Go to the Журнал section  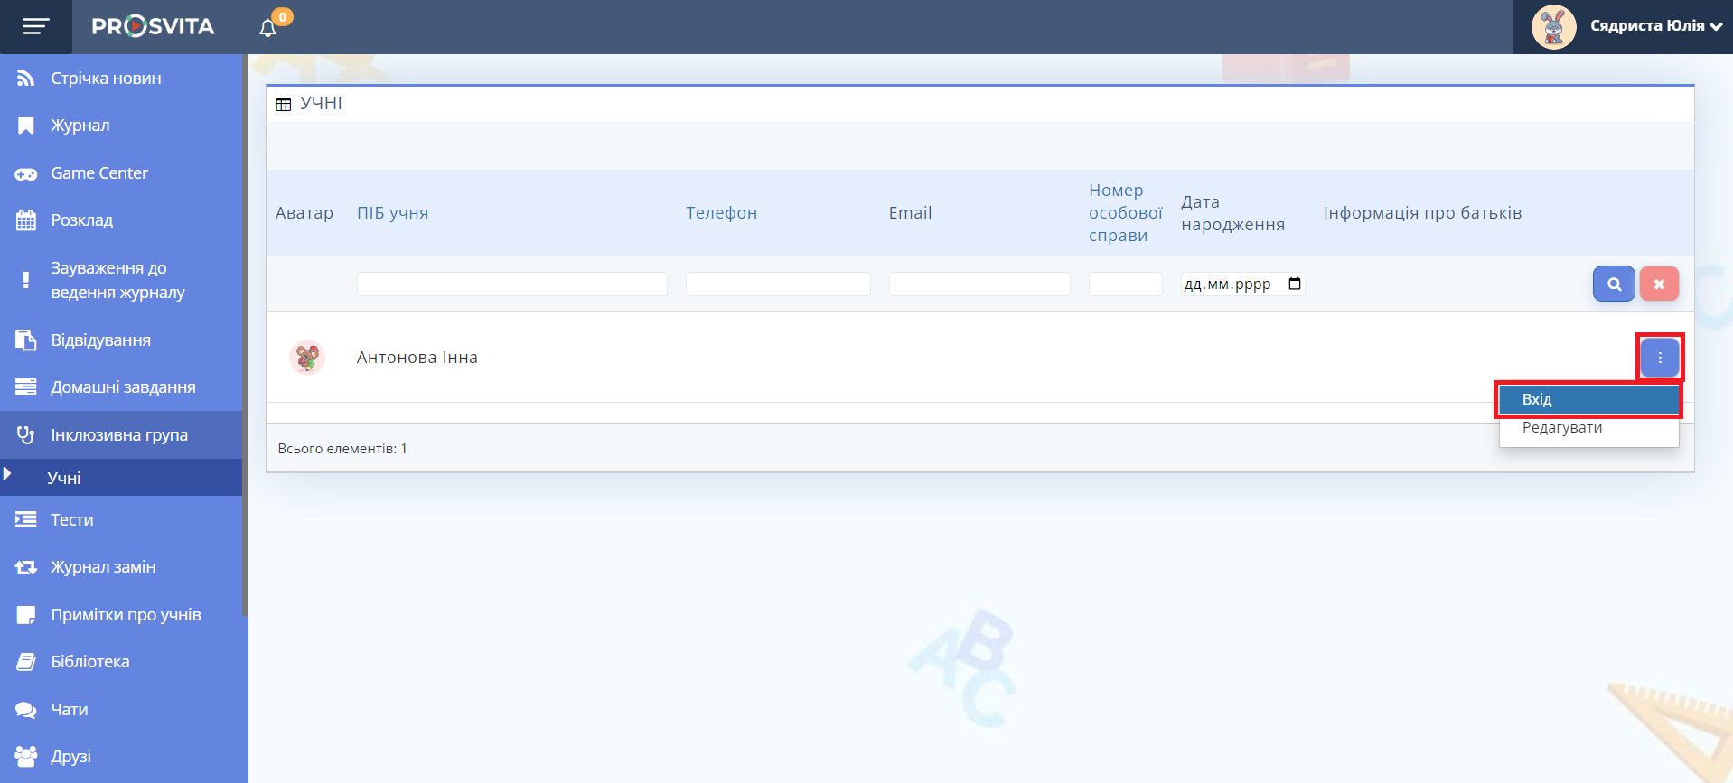click(x=80, y=126)
